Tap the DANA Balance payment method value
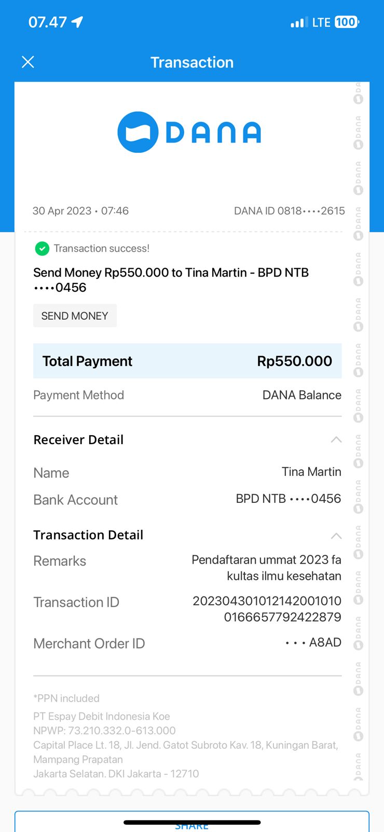This screenshot has height=832, width=384. (301, 395)
